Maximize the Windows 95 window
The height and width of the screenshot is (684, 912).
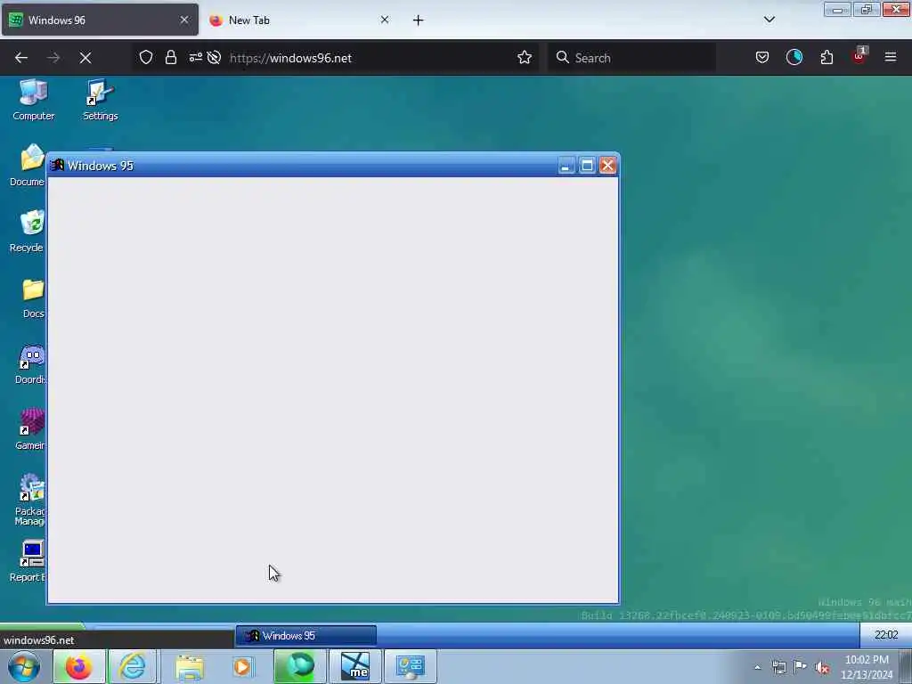tap(587, 166)
